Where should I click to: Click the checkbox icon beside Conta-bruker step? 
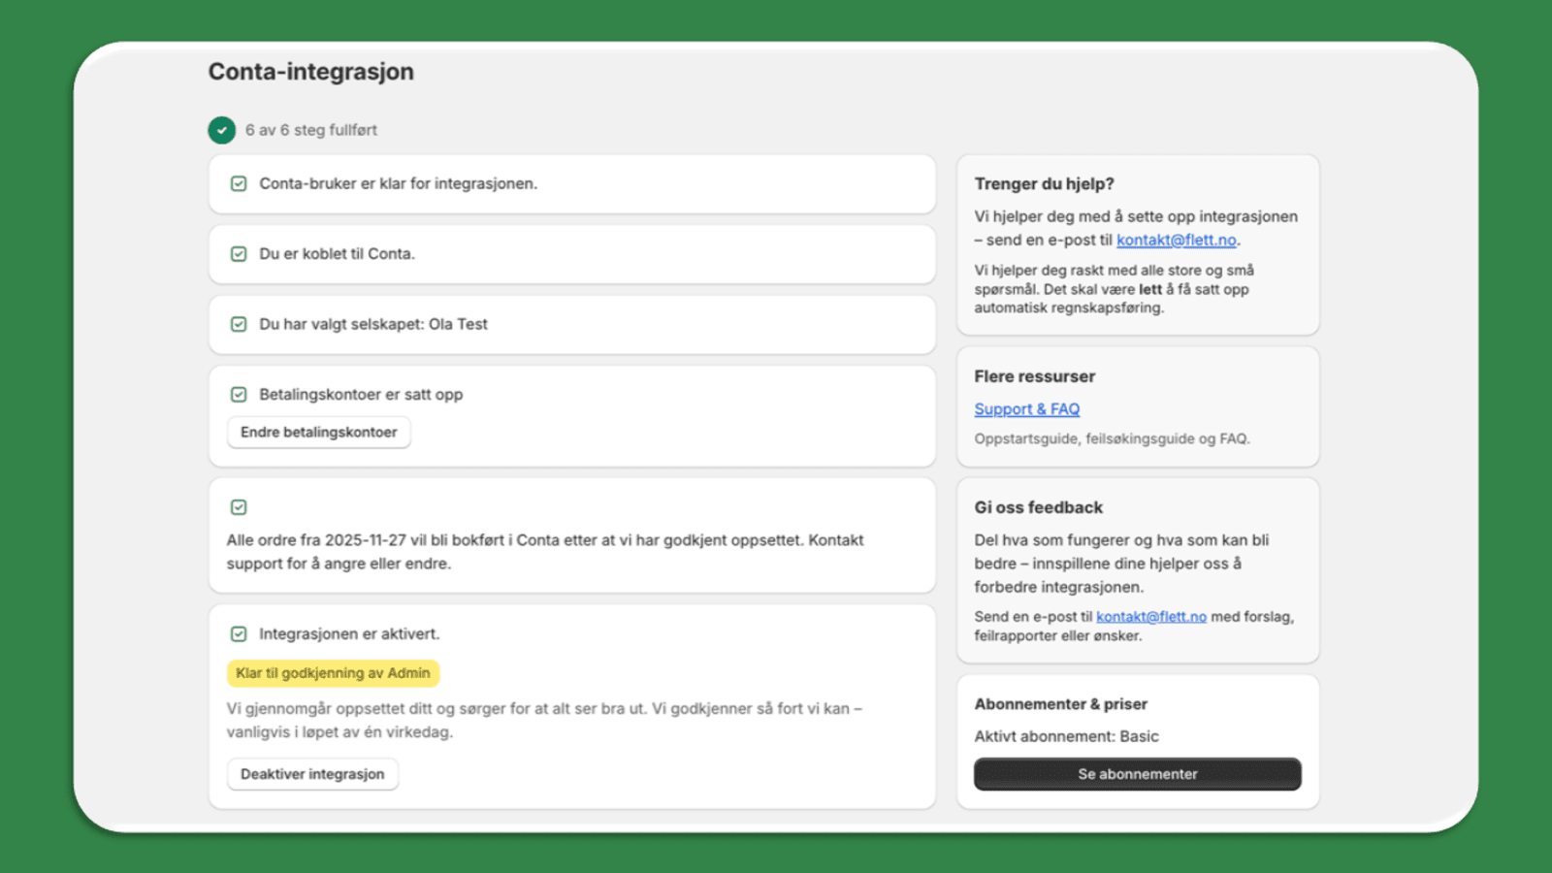pyautogui.click(x=239, y=183)
